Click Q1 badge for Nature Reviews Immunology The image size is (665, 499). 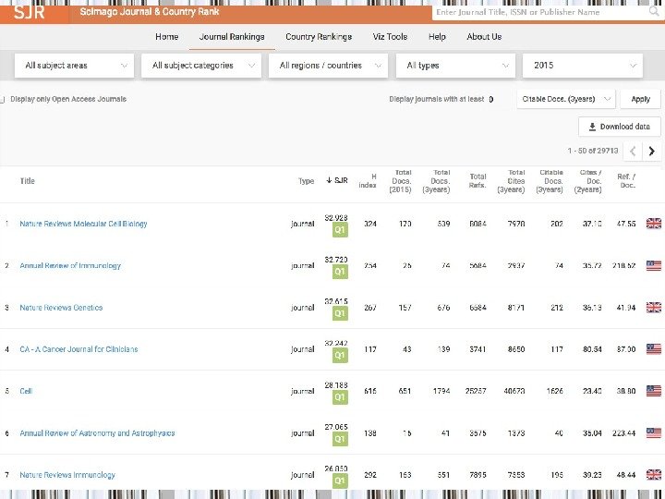(340, 481)
